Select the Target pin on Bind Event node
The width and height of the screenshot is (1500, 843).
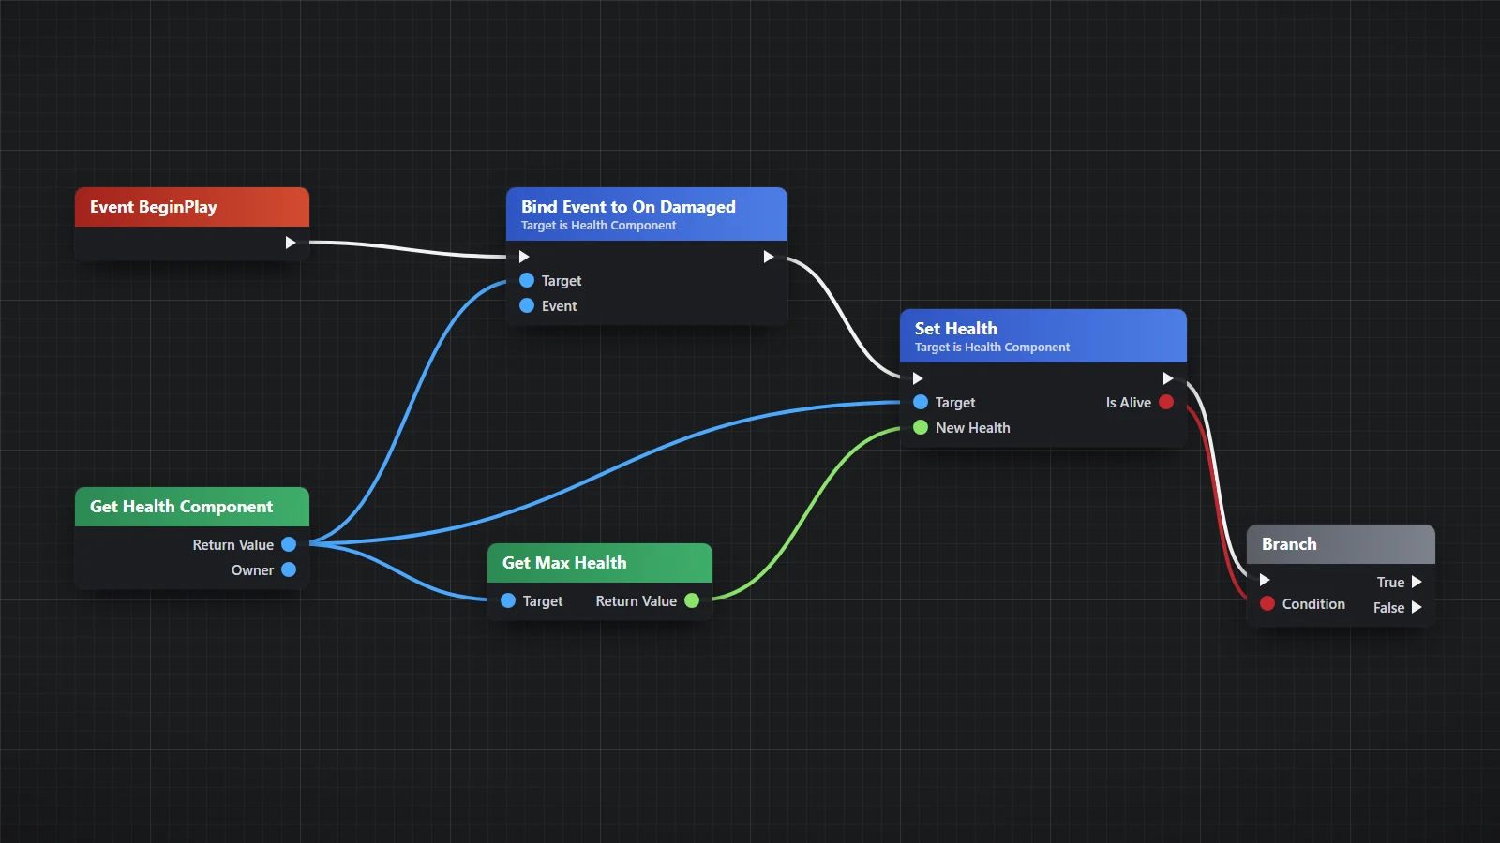527,280
